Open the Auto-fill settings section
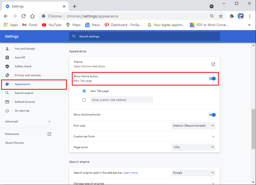 tap(20, 57)
